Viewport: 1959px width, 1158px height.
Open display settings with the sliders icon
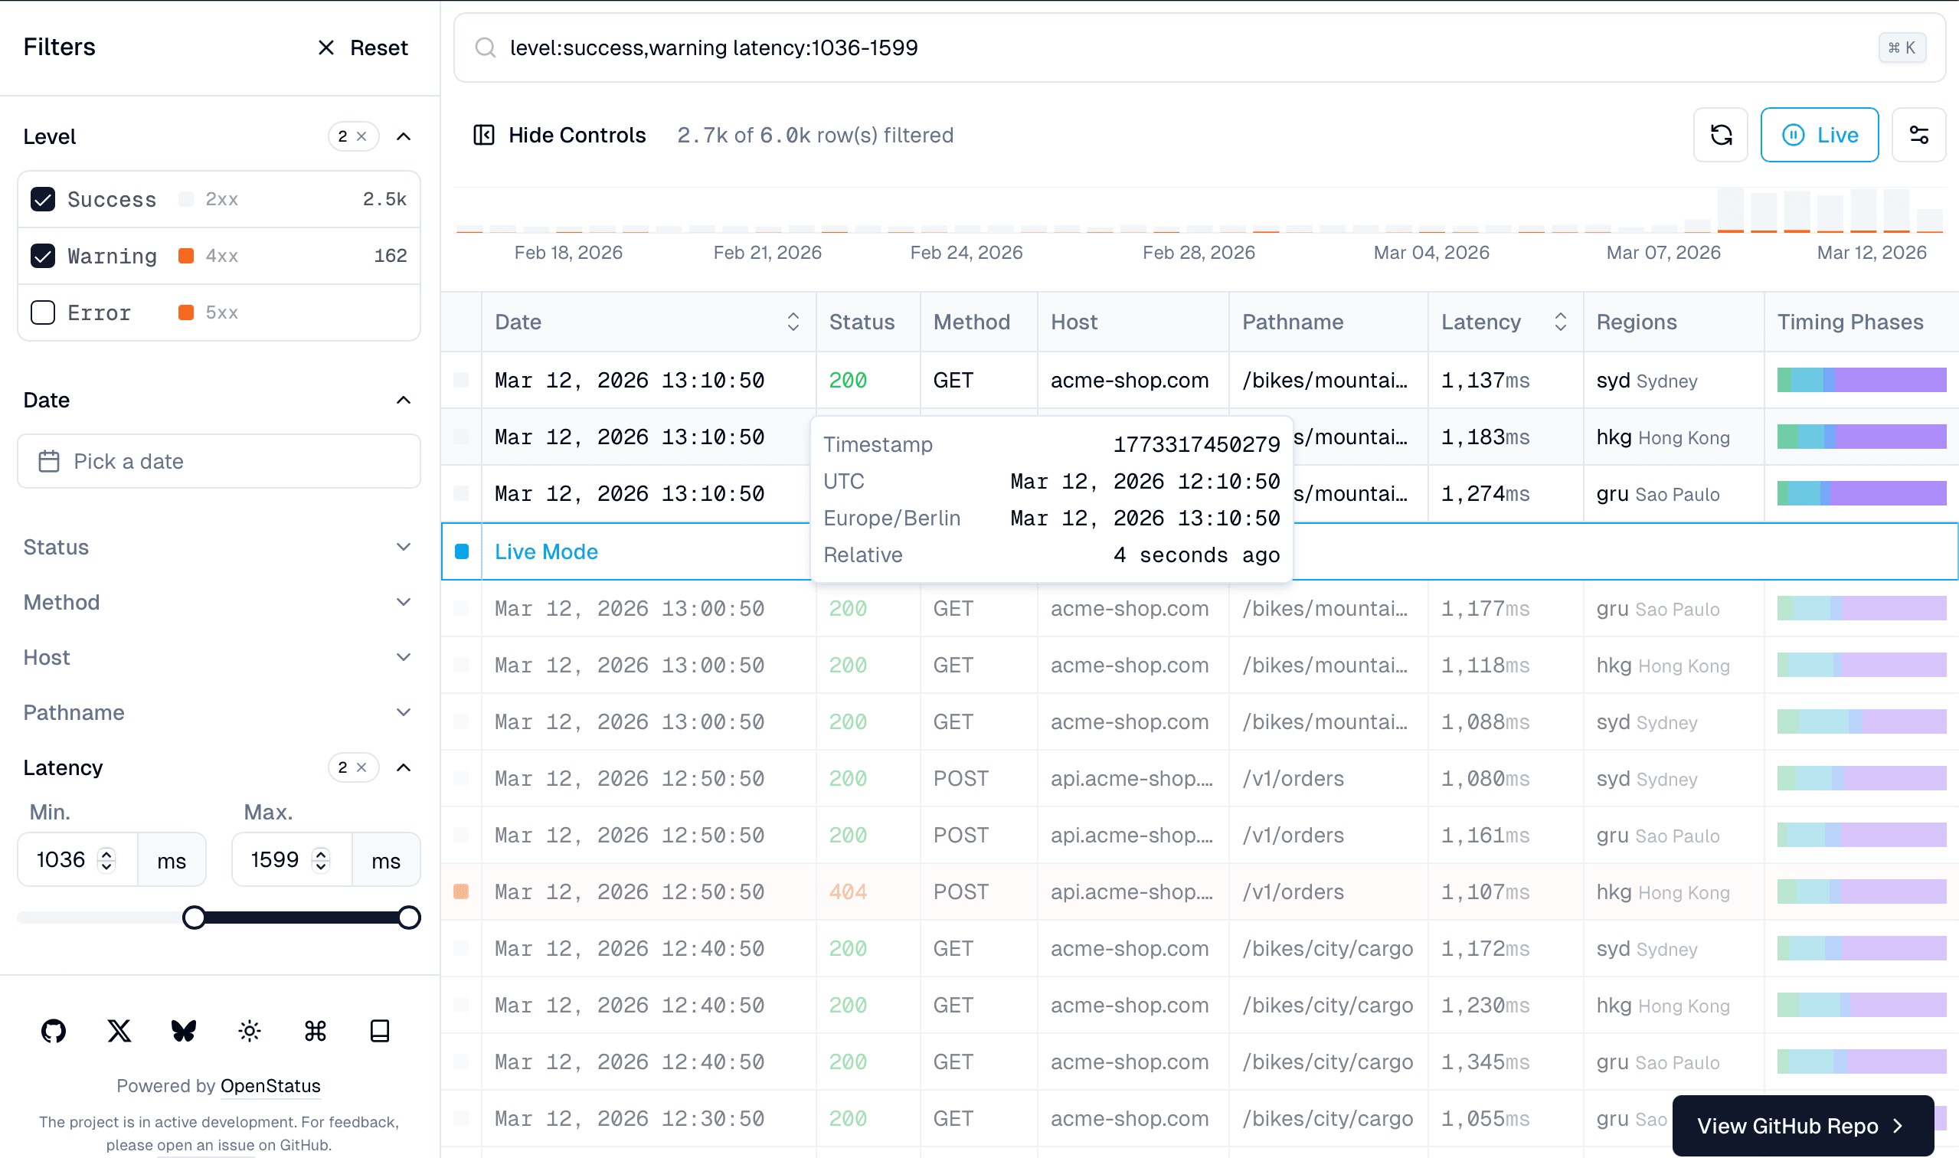(x=1919, y=134)
